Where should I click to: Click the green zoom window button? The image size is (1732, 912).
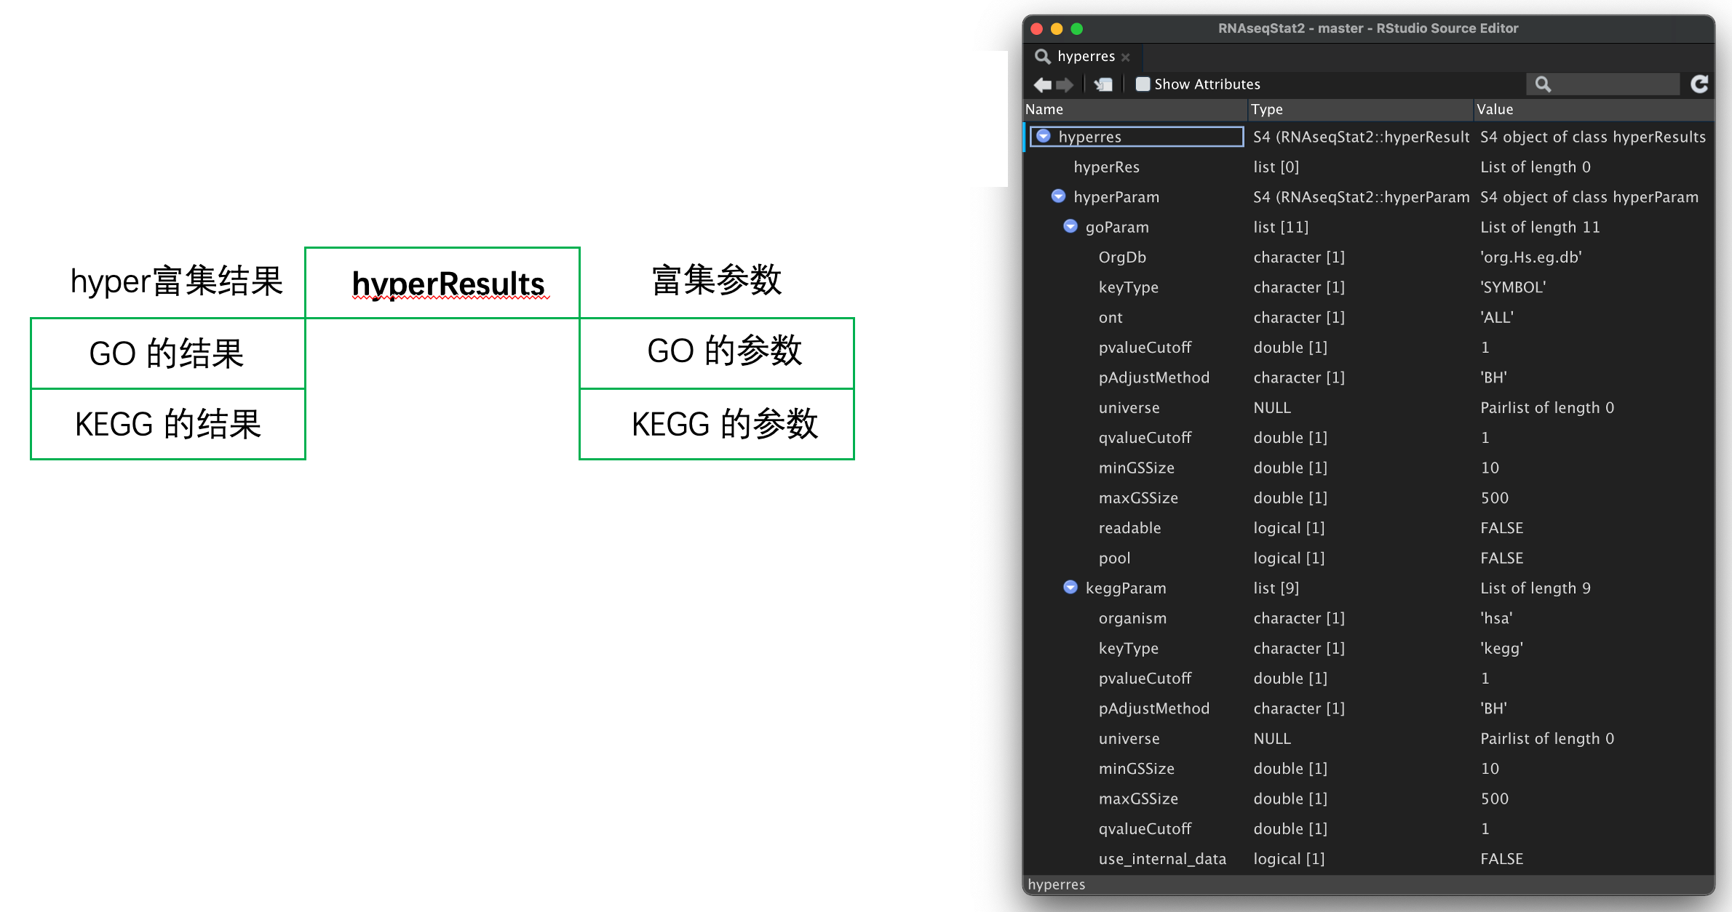[1077, 28]
